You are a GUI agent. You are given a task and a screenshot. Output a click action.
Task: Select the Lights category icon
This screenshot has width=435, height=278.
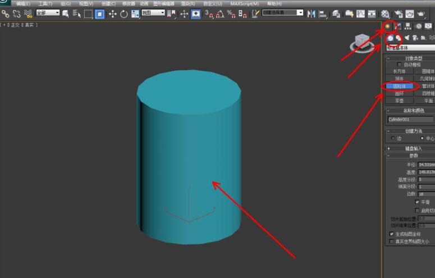tap(407, 38)
